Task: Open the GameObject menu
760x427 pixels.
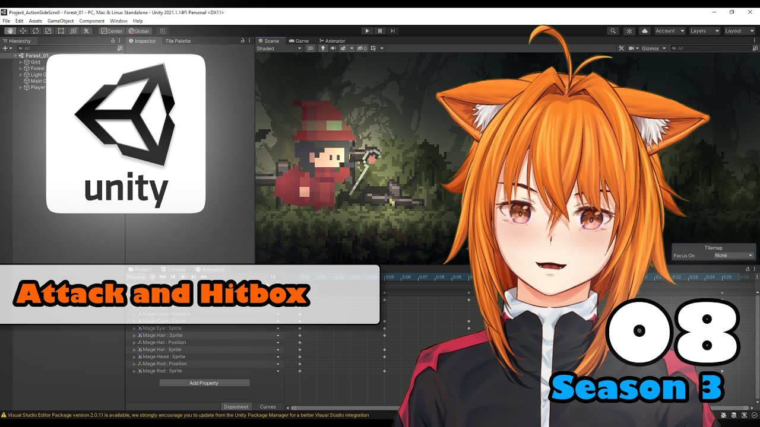Action: [x=61, y=21]
